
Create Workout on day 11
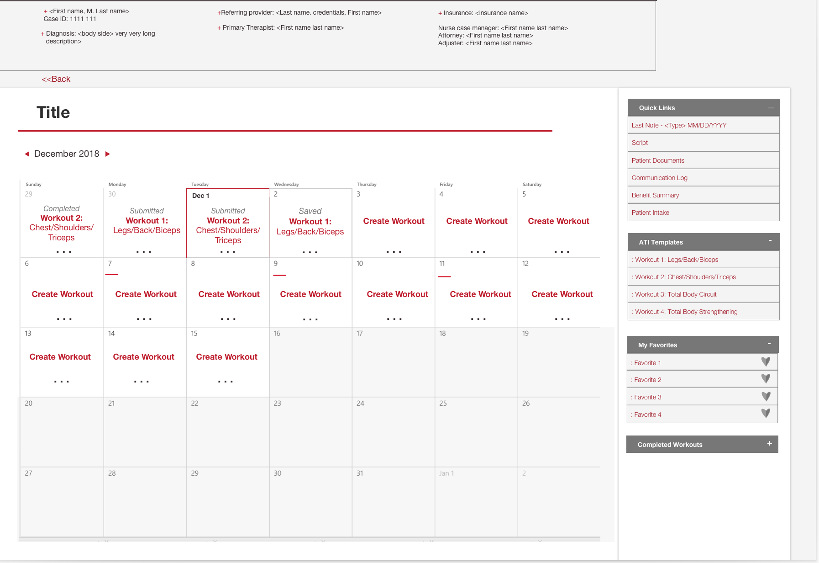(x=480, y=294)
